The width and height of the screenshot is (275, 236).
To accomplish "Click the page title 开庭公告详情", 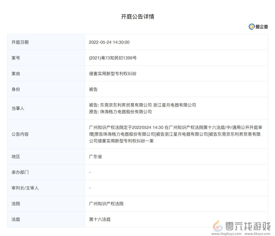I will pos(137,17).
